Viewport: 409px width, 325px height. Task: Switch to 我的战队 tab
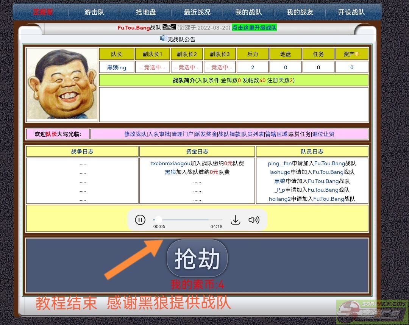[248, 12]
